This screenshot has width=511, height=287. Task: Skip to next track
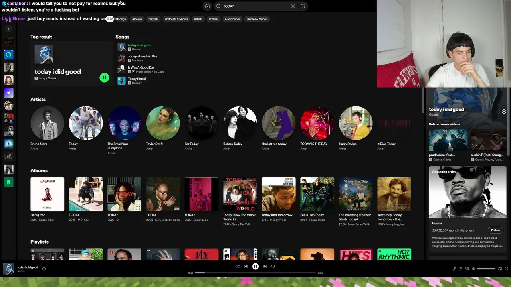click(x=265, y=267)
